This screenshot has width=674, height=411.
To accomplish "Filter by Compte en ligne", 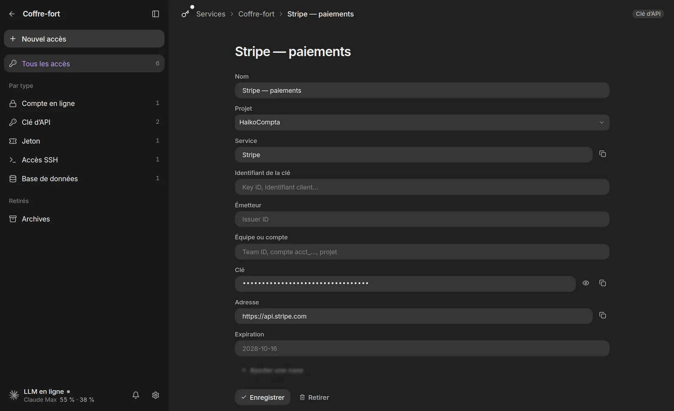I will click(84, 103).
